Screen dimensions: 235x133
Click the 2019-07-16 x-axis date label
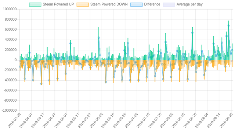143,120
